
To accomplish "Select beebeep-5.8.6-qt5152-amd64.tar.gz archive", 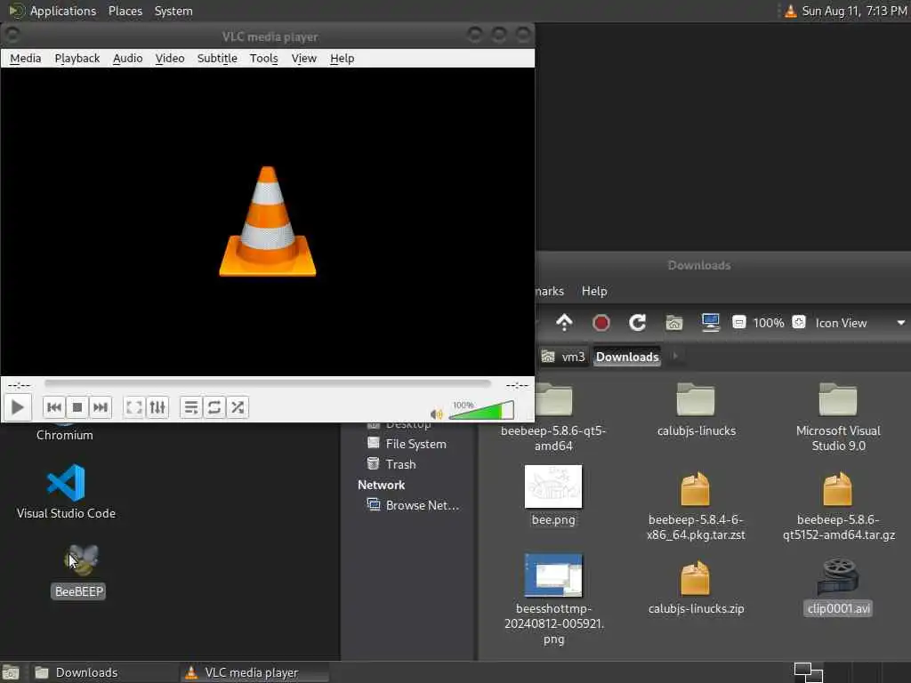I will (838, 506).
